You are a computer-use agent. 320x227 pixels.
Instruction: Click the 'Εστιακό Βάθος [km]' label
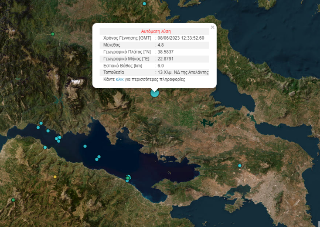[x=123, y=66]
